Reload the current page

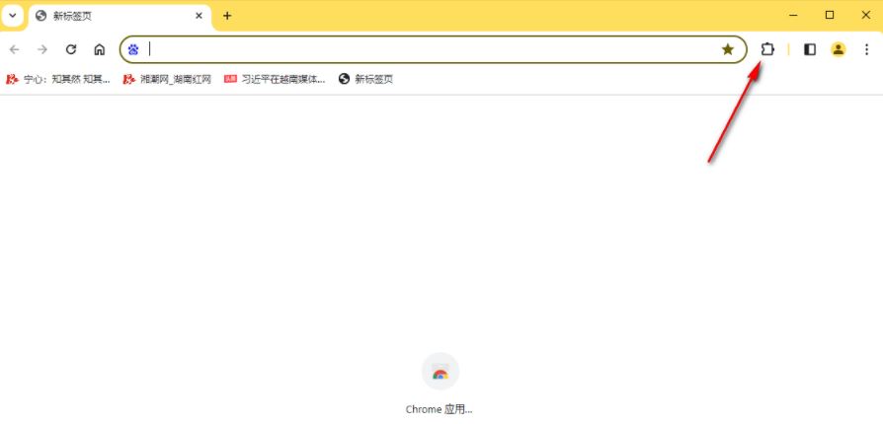71,49
